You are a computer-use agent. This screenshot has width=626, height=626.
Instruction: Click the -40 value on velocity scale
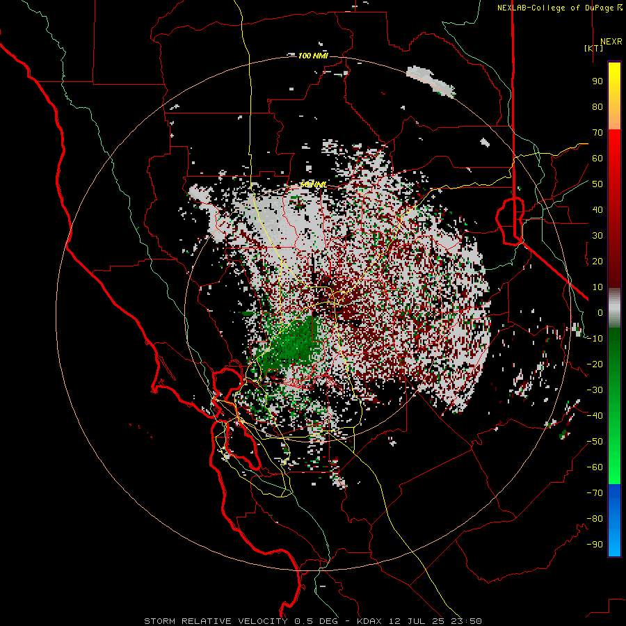(x=595, y=416)
